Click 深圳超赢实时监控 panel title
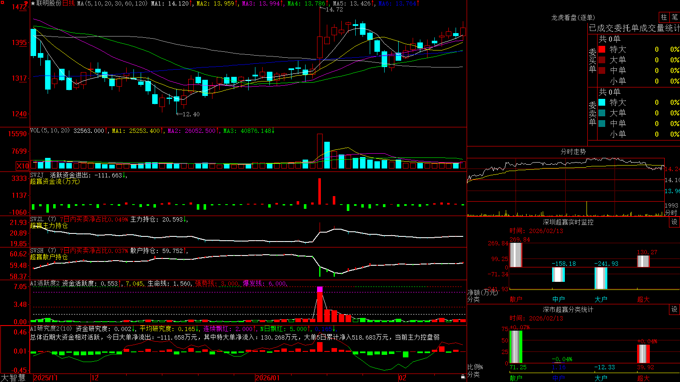 [568, 222]
